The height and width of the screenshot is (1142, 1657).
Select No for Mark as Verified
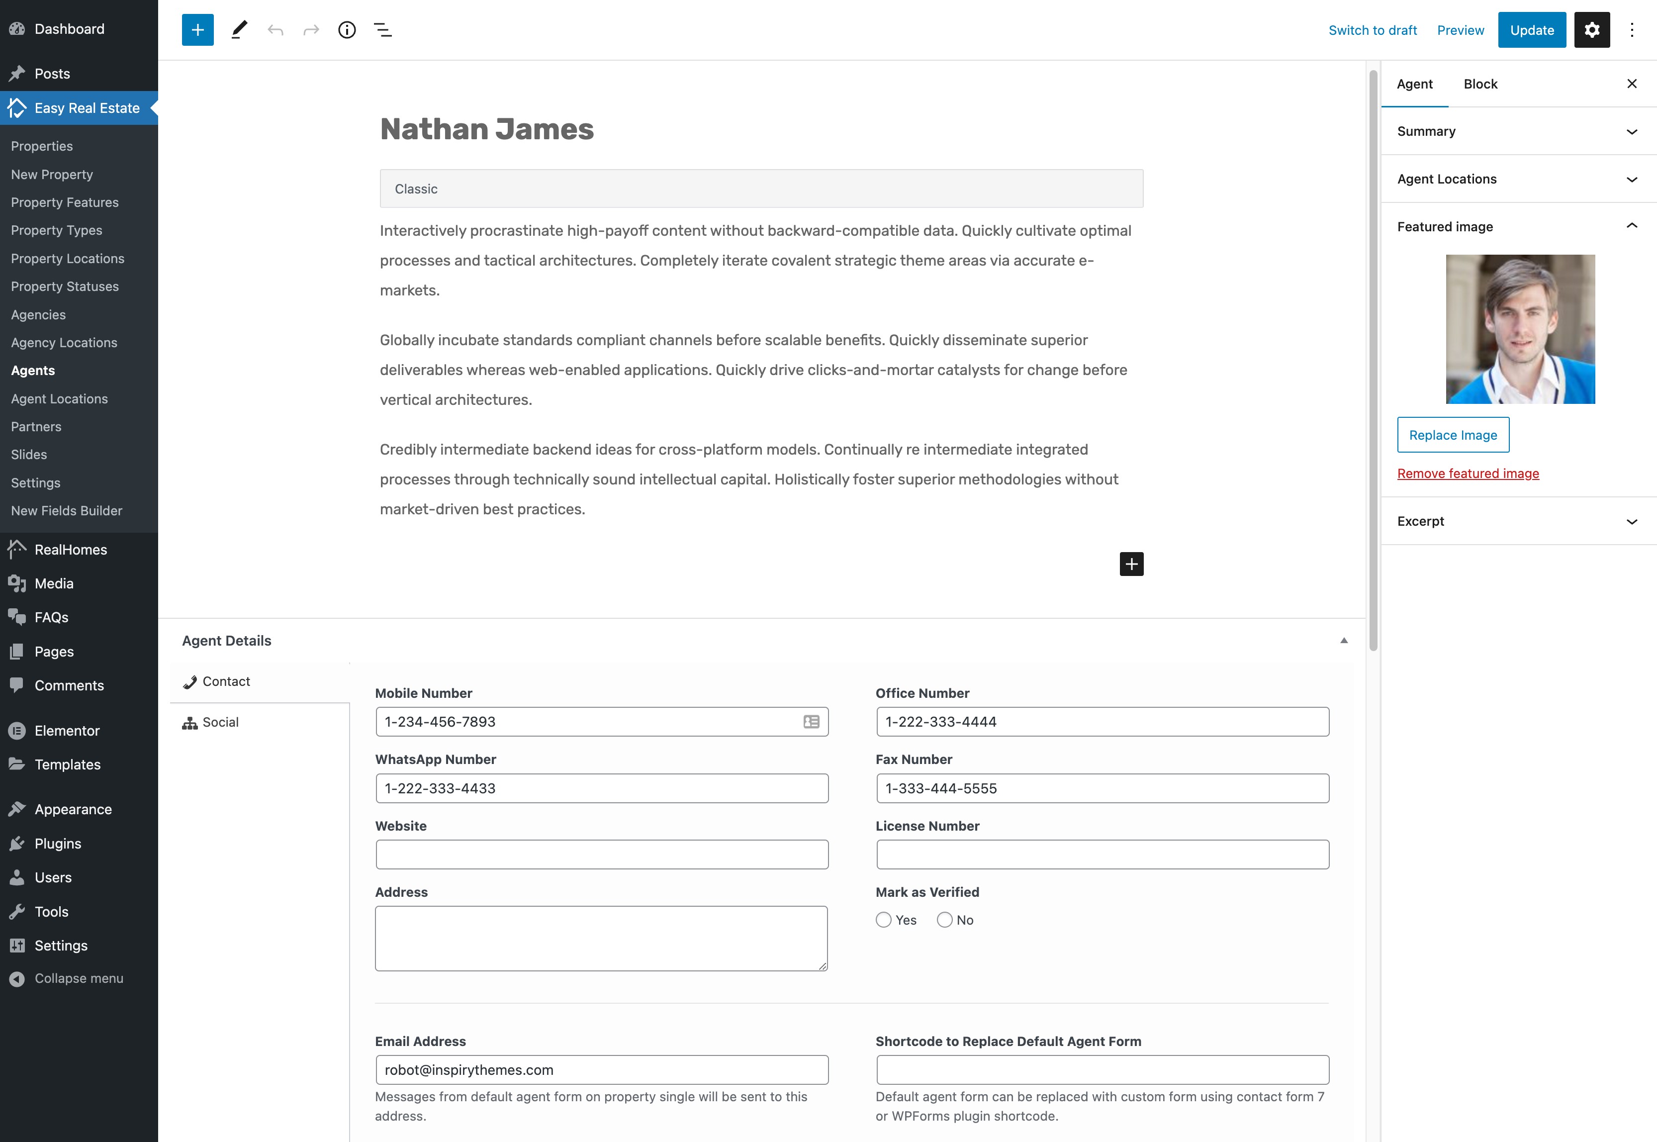(944, 920)
